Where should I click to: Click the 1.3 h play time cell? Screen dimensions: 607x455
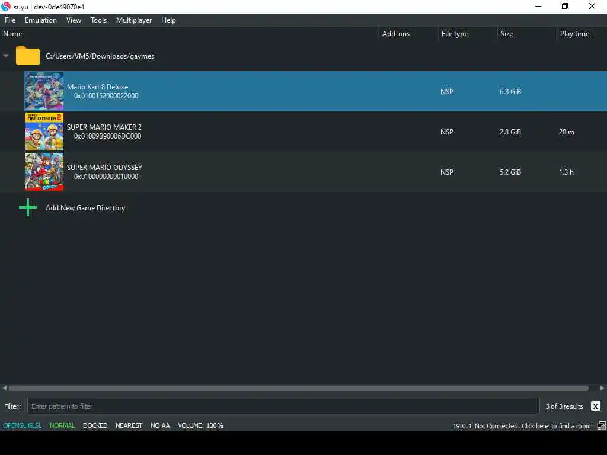point(566,172)
